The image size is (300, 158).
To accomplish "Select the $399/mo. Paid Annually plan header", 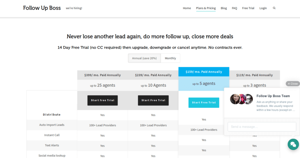I will click(x=102, y=75).
